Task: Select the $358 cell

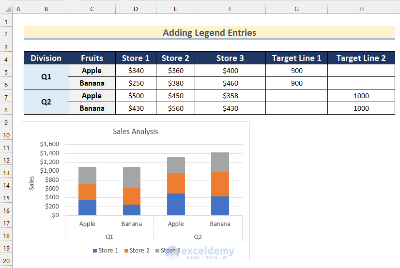Action: coord(231,96)
